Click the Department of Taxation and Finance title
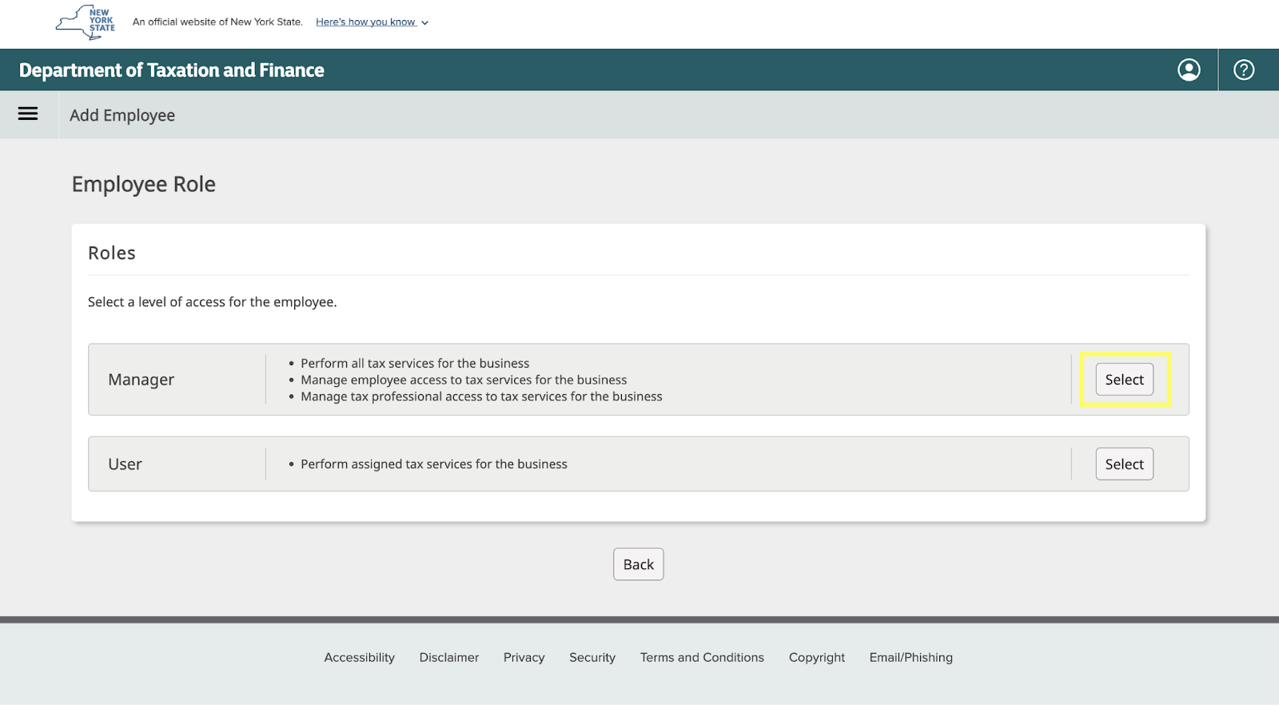Viewport: 1279px width, 705px height. 172,70
